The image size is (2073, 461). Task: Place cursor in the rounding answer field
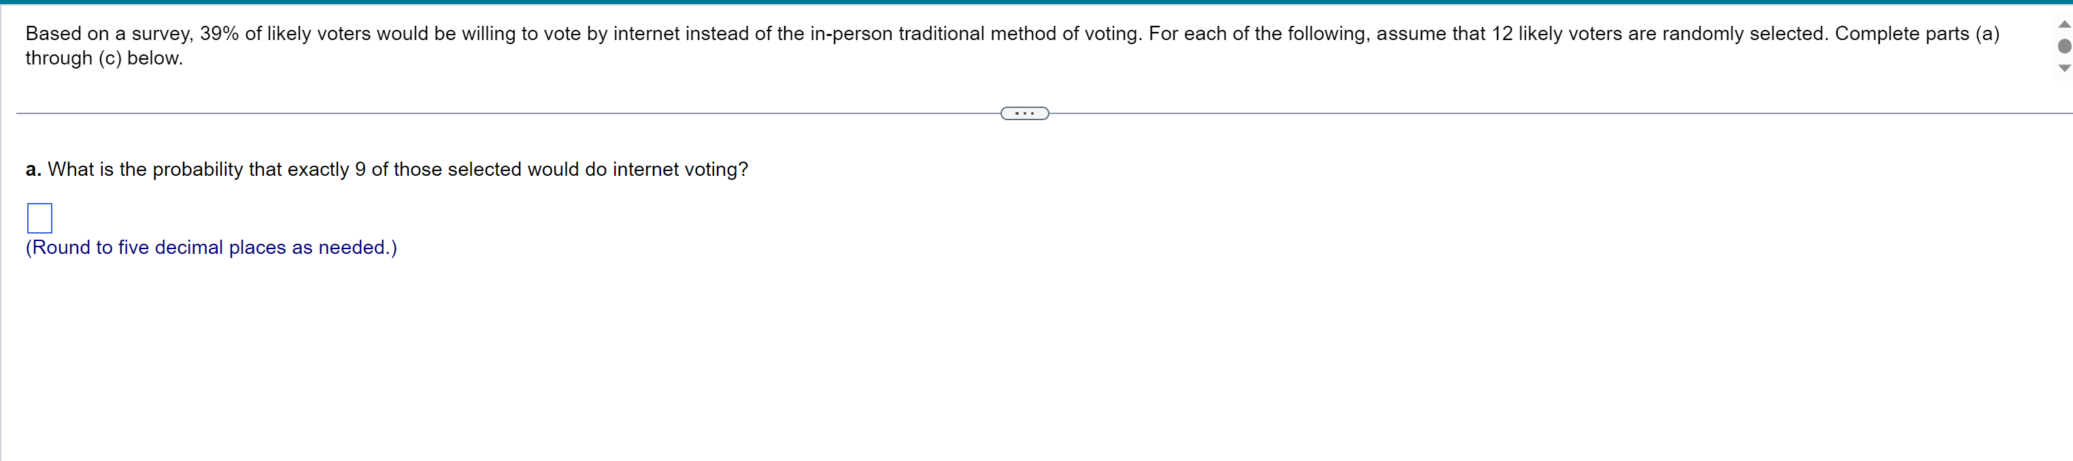pos(40,217)
